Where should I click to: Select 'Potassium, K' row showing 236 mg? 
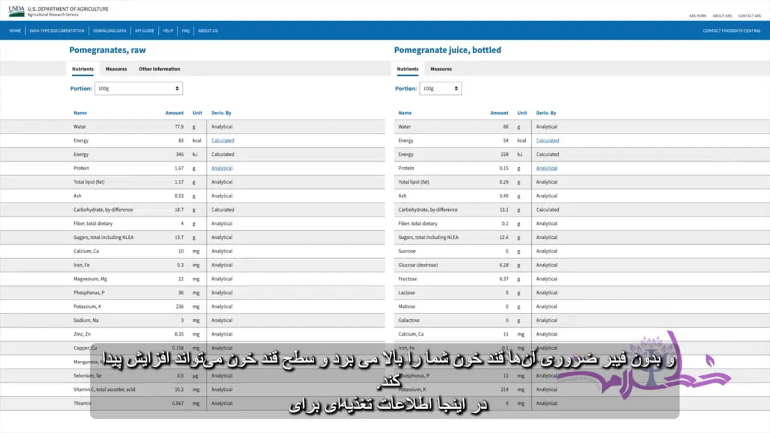(192, 307)
